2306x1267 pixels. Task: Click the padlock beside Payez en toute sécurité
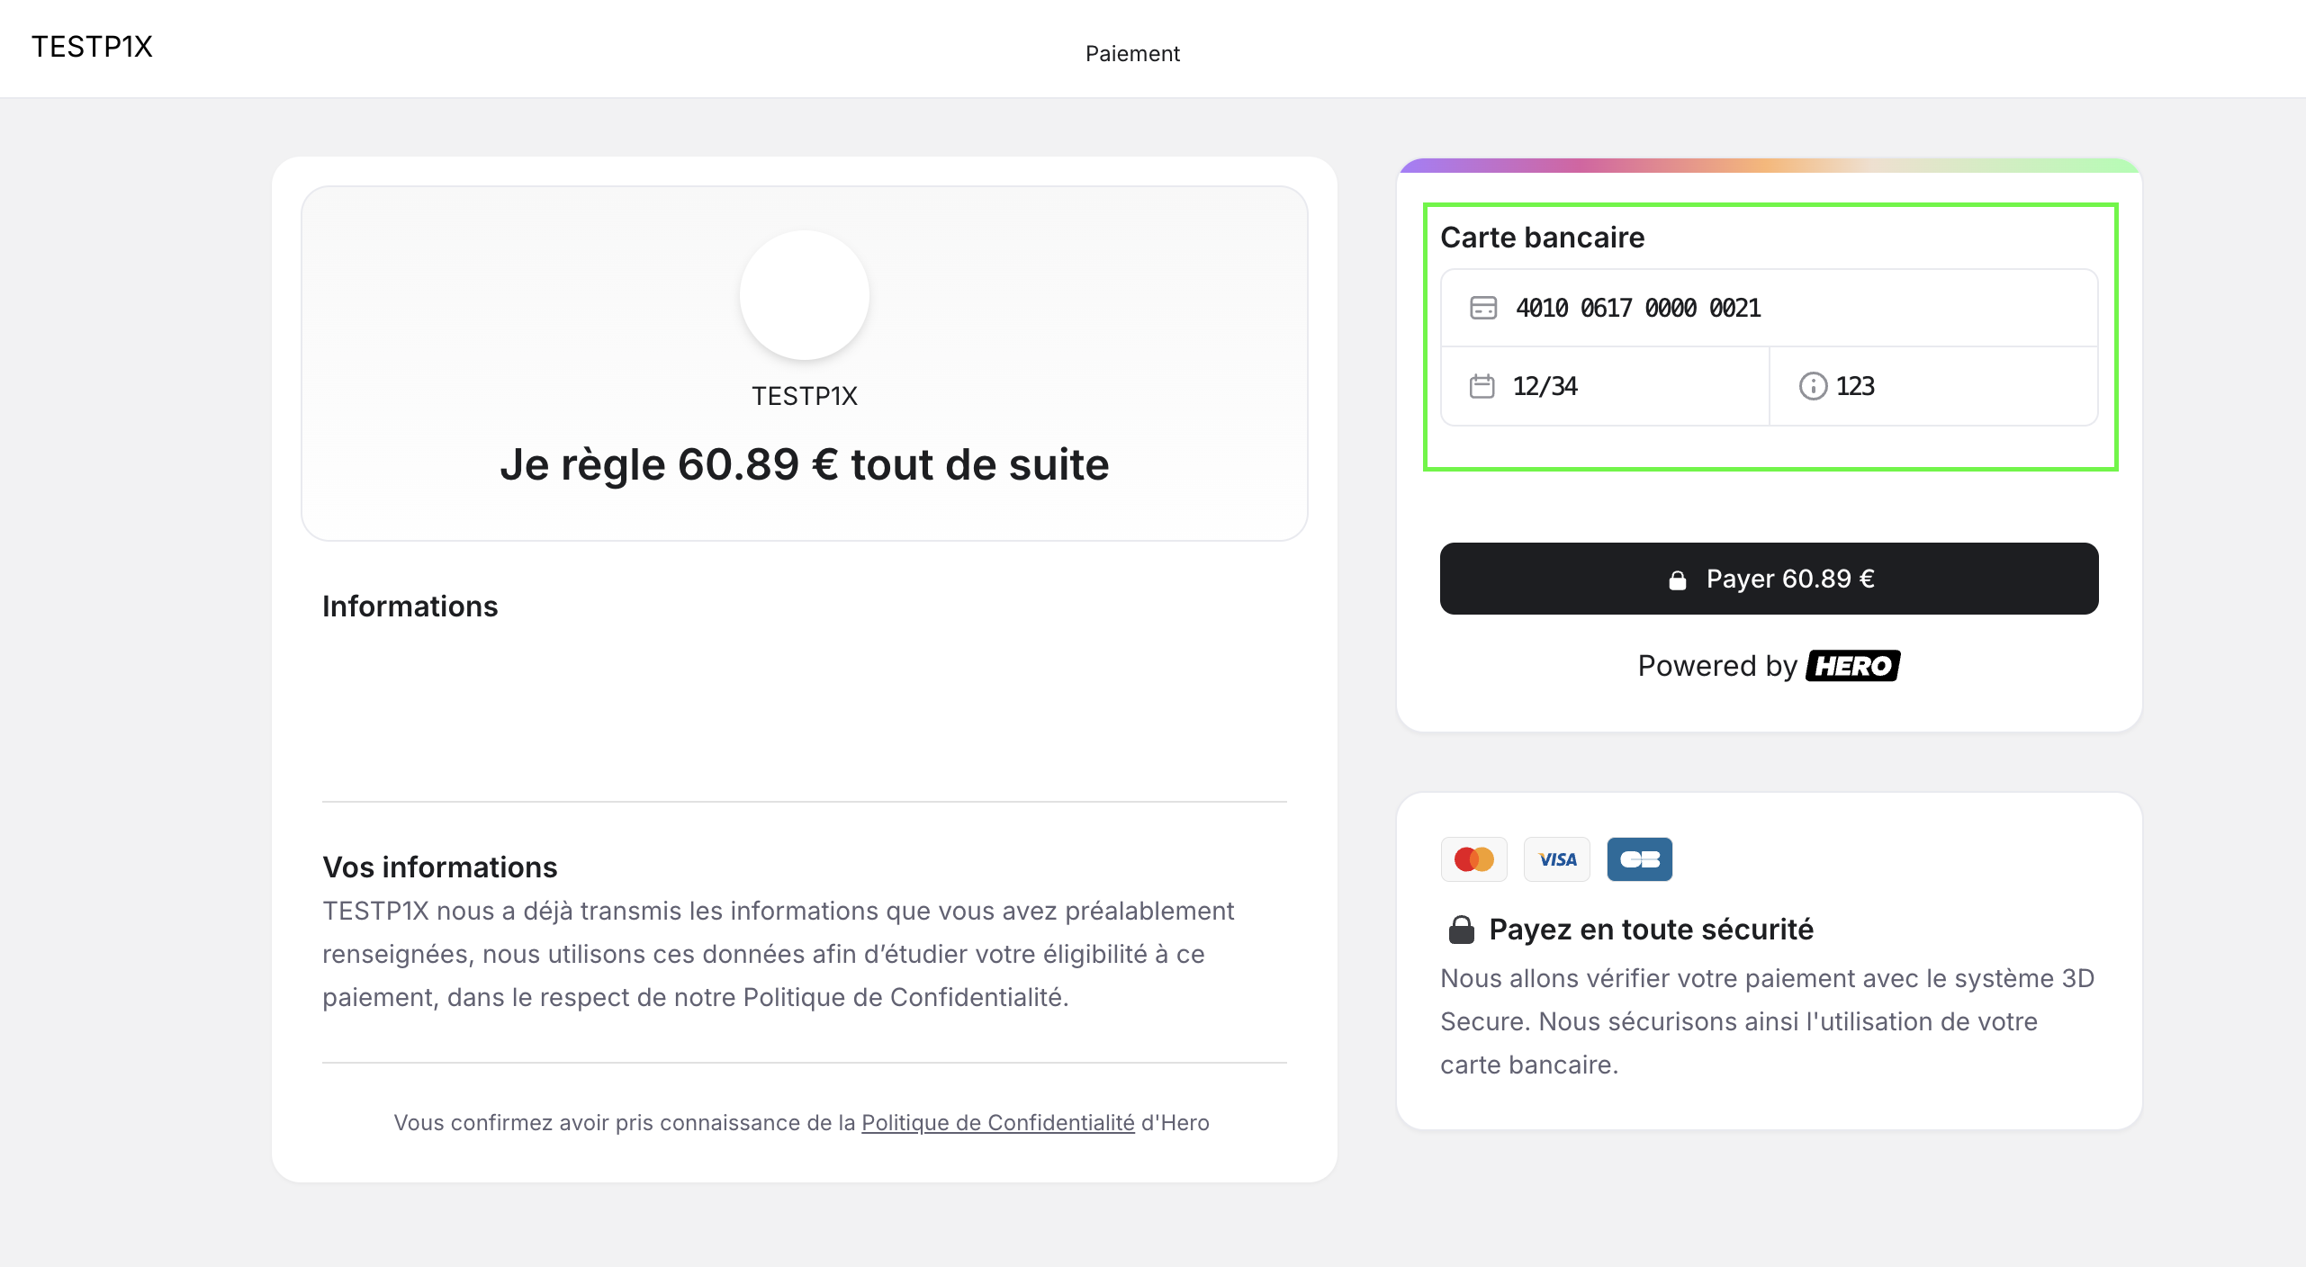1461,930
